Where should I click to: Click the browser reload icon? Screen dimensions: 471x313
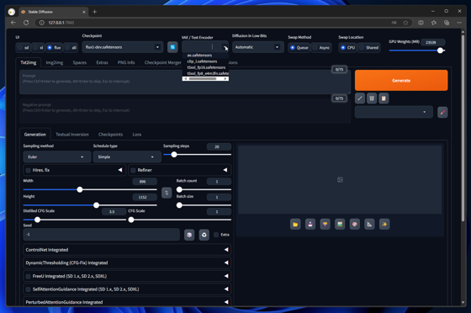click(x=26, y=23)
